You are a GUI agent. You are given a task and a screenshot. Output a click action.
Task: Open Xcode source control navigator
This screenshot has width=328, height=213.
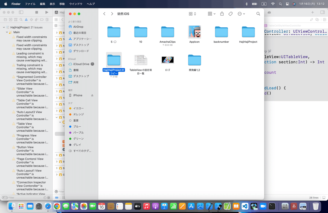coord(10,19)
